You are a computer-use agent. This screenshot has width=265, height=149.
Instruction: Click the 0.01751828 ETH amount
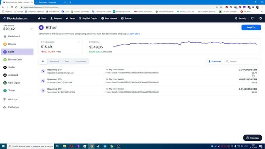(x=248, y=79)
